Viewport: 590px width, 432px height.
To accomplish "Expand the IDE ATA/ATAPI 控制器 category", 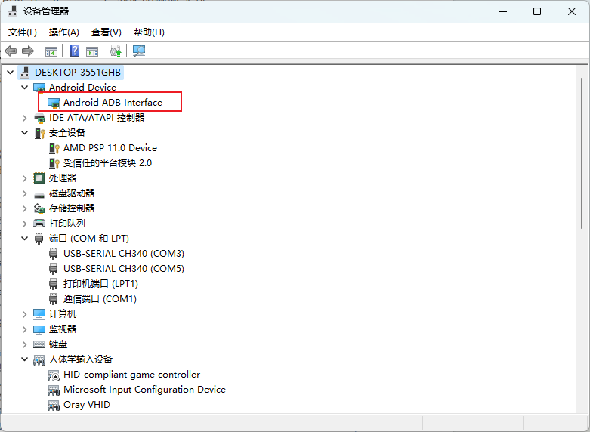I will pyautogui.click(x=25, y=118).
